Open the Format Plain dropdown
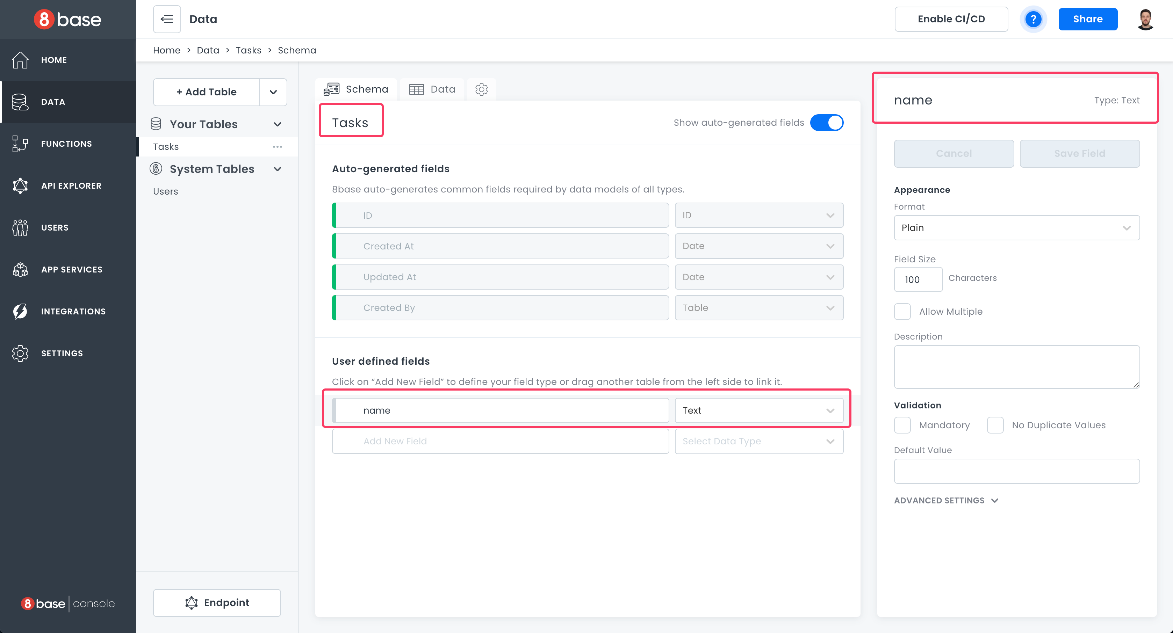Screen dimensions: 1173x633 click(x=1016, y=227)
